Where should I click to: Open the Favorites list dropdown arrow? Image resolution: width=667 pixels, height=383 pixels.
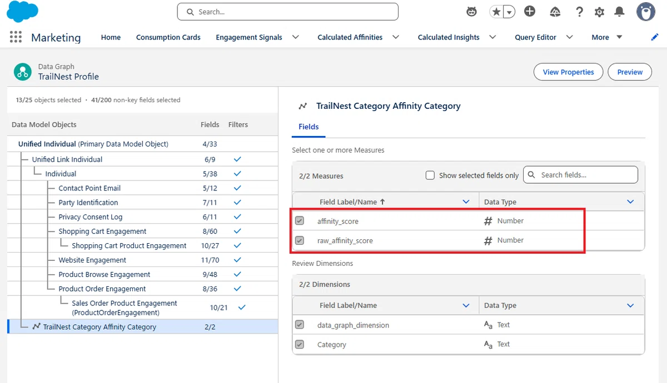[x=509, y=12]
